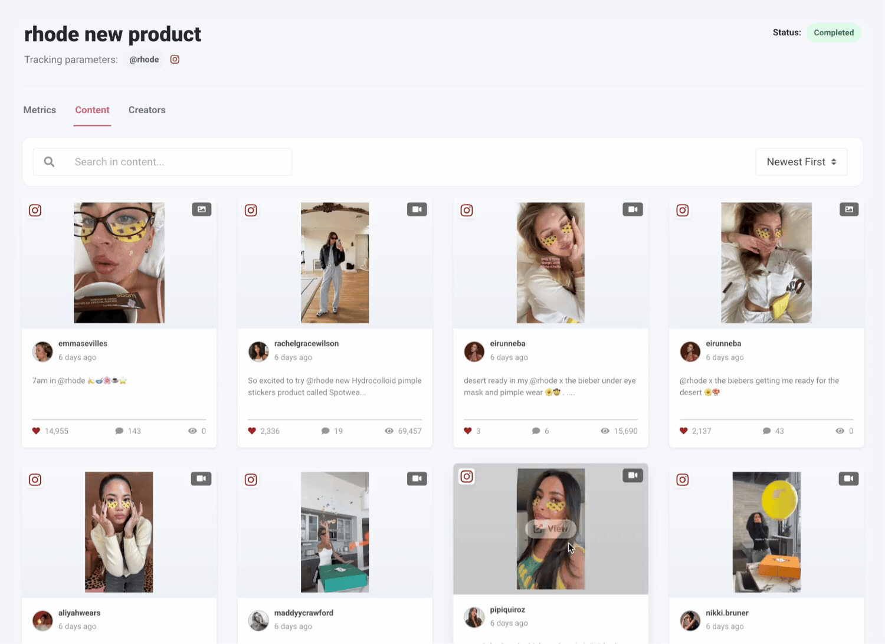Image resolution: width=885 pixels, height=644 pixels.
Task: Click the Instagram badge on pipiquiroz's card
Action: pos(467,477)
